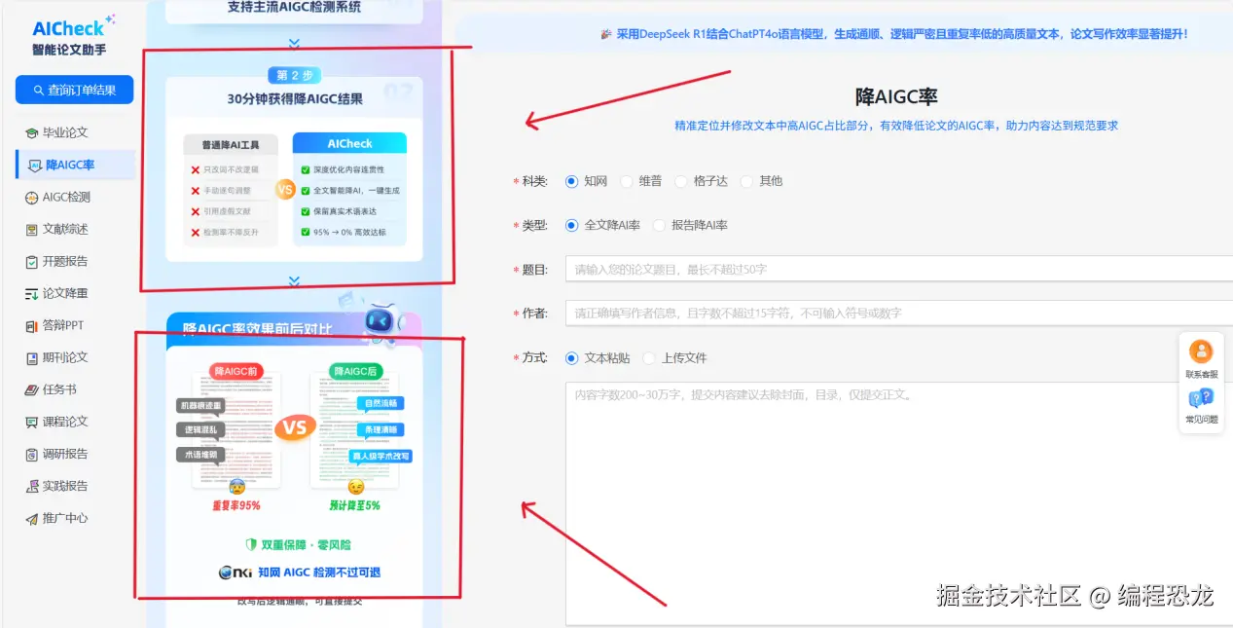Click the 查询订单结果 button
The width and height of the screenshot is (1233, 628).
[x=74, y=90]
